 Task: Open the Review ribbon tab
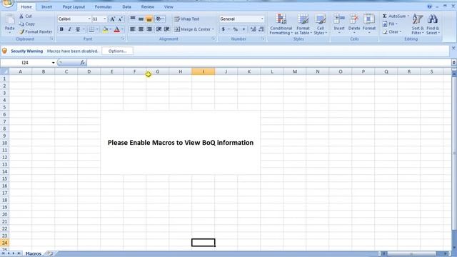[148, 6]
